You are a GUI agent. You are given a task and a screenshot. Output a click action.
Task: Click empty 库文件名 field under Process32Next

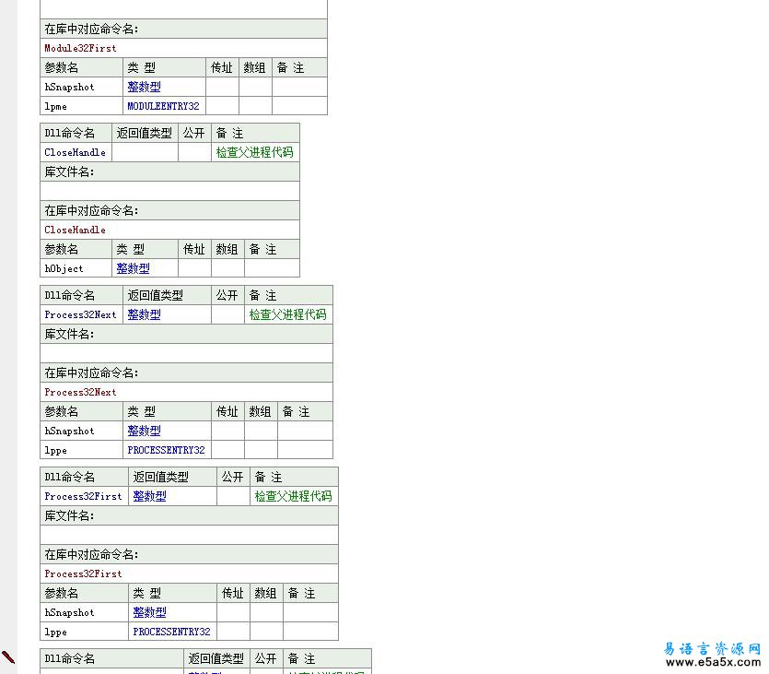[x=186, y=353]
